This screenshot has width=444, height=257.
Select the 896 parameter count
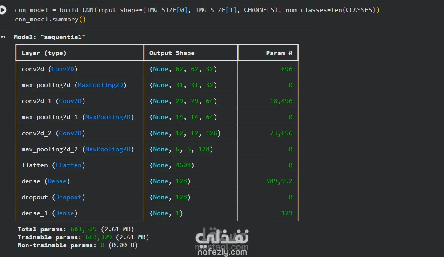click(x=287, y=69)
